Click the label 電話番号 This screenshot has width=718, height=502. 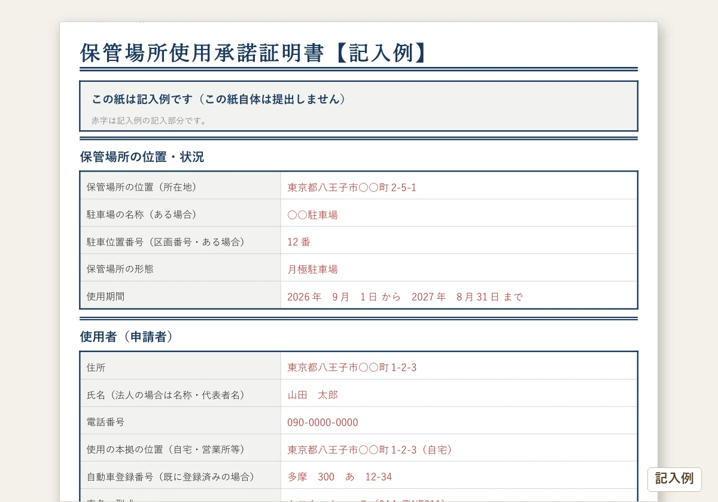(105, 422)
